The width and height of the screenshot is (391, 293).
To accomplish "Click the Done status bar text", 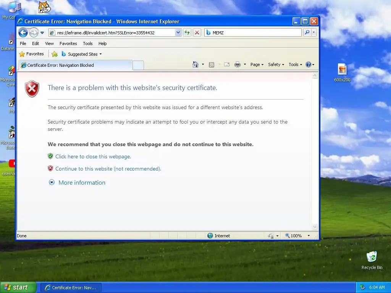I will [22, 236].
